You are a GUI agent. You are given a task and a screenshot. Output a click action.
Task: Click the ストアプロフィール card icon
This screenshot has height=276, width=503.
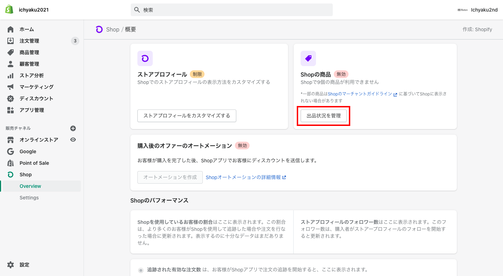click(x=145, y=58)
